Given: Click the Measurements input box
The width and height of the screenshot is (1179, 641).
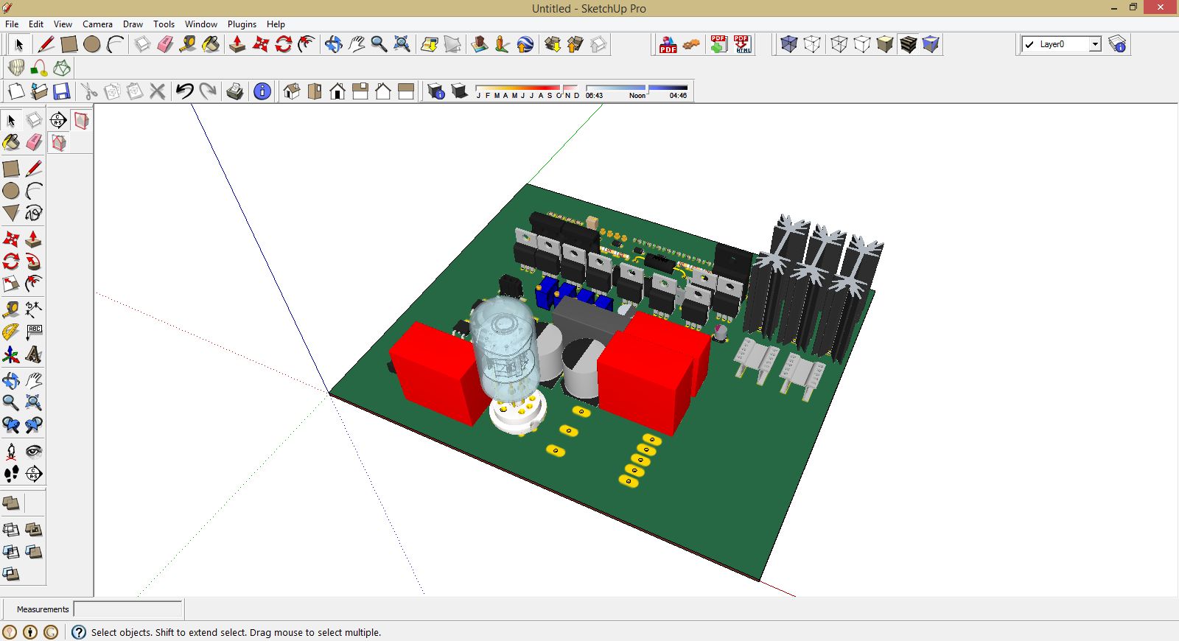Looking at the screenshot, I should point(127,609).
